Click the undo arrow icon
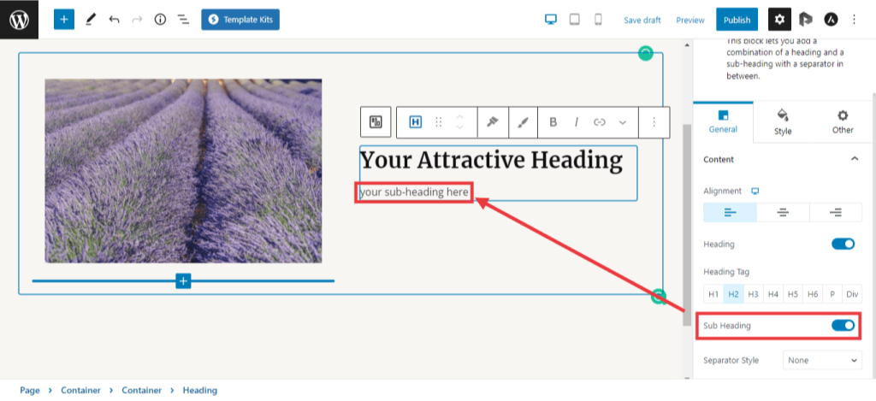The width and height of the screenshot is (876, 401). pyautogui.click(x=114, y=20)
